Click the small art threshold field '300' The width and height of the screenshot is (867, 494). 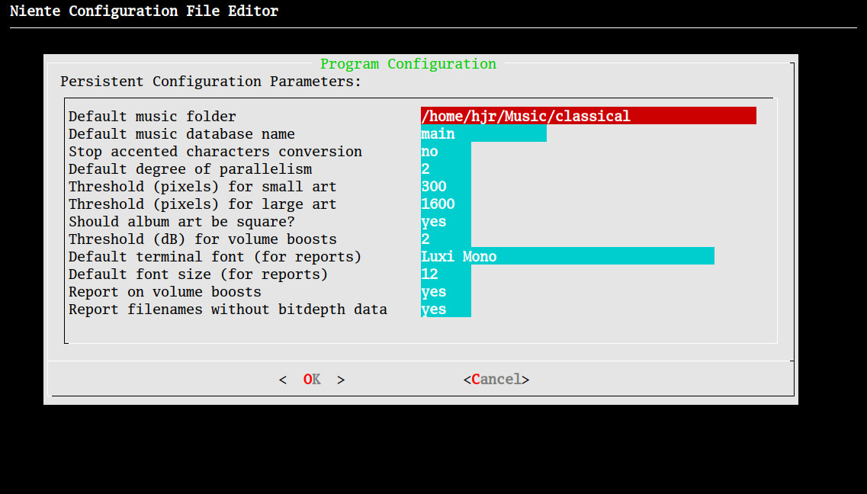tap(445, 187)
